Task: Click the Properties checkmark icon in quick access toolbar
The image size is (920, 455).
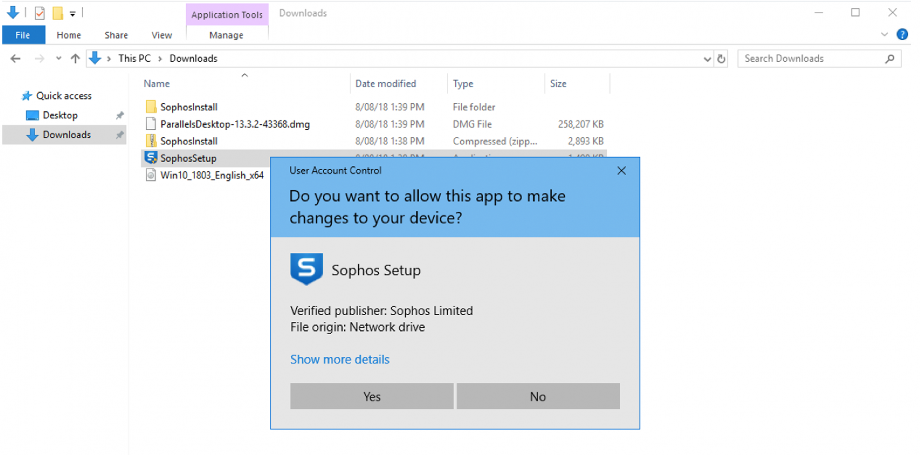Action: pos(40,13)
